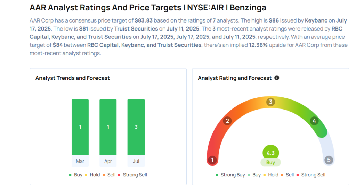The width and height of the screenshot is (356, 191).
Task: Toggle Hold legend in rating gauge
Action: [x=270, y=175]
